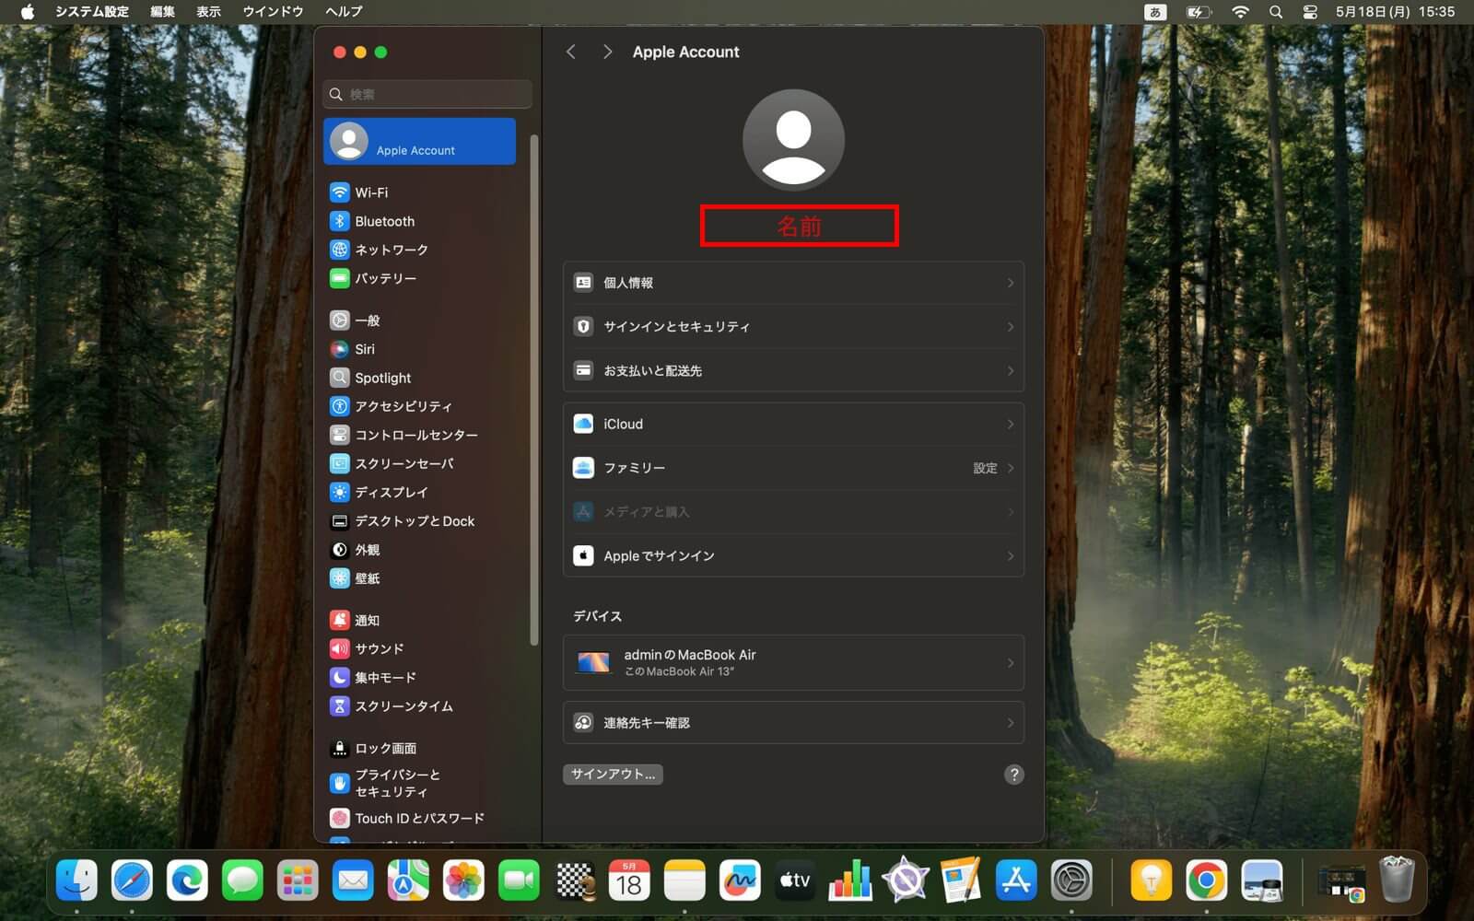Open the iCloud row
This screenshot has width=1474, height=921.
tap(793, 424)
